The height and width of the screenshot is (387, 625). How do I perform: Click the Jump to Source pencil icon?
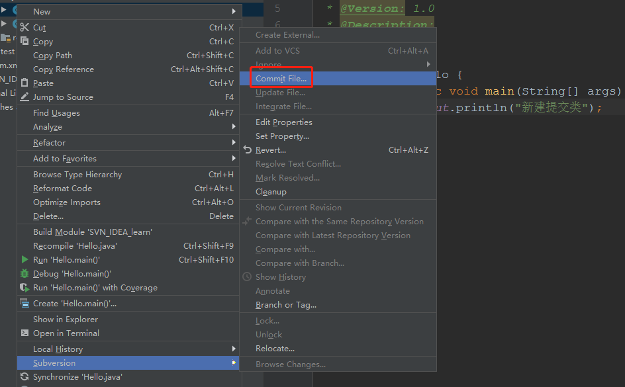pyautogui.click(x=24, y=97)
